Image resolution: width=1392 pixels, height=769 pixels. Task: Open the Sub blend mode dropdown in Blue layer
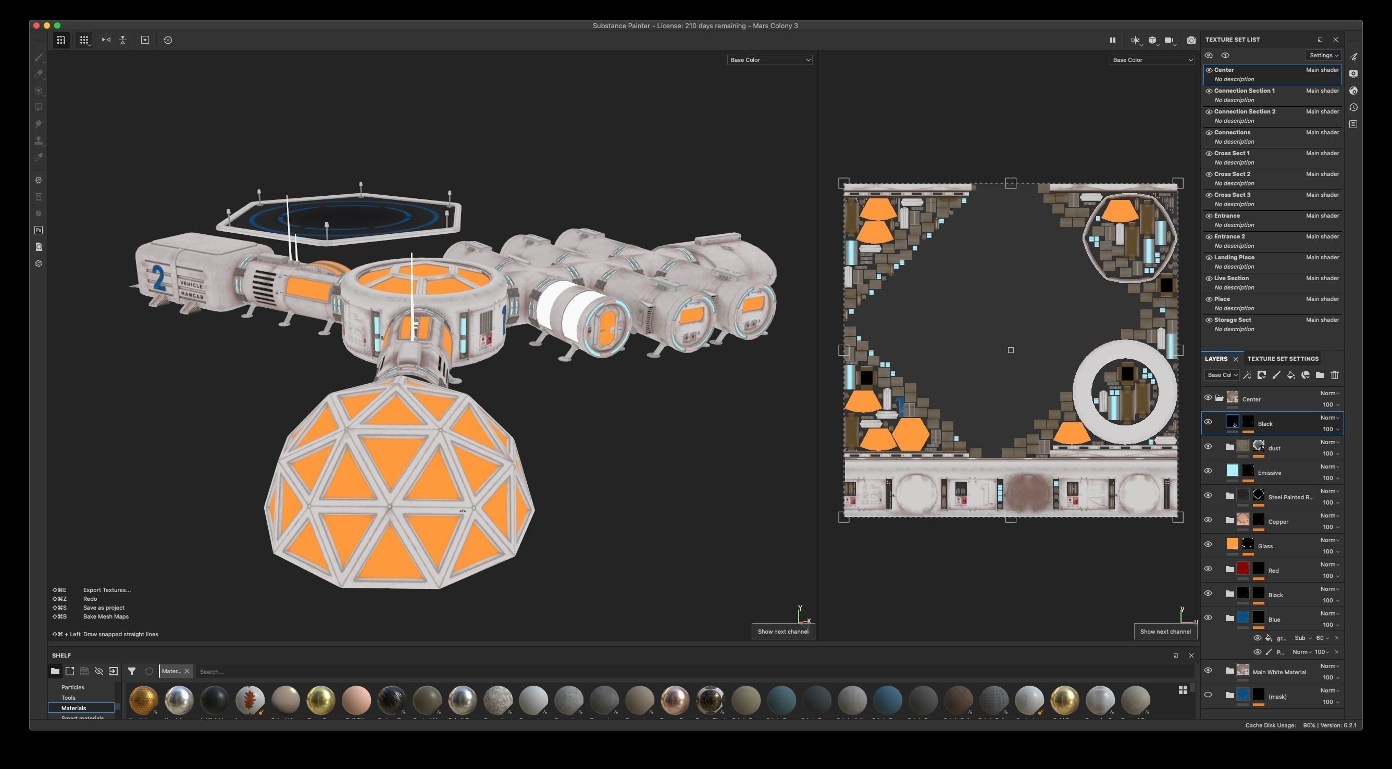(1303, 638)
